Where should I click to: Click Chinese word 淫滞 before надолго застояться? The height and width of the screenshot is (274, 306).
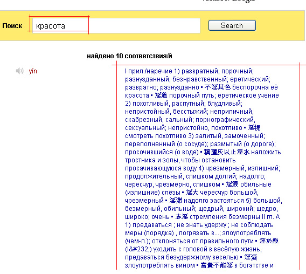(176, 201)
